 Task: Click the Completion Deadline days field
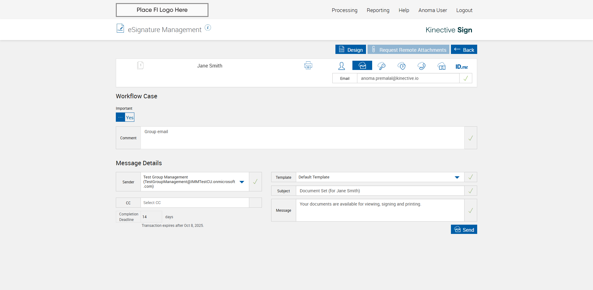tap(151, 217)
